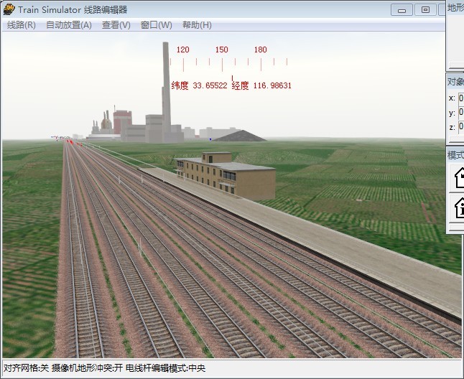Click compass heading marker 120

click(183, 50)
